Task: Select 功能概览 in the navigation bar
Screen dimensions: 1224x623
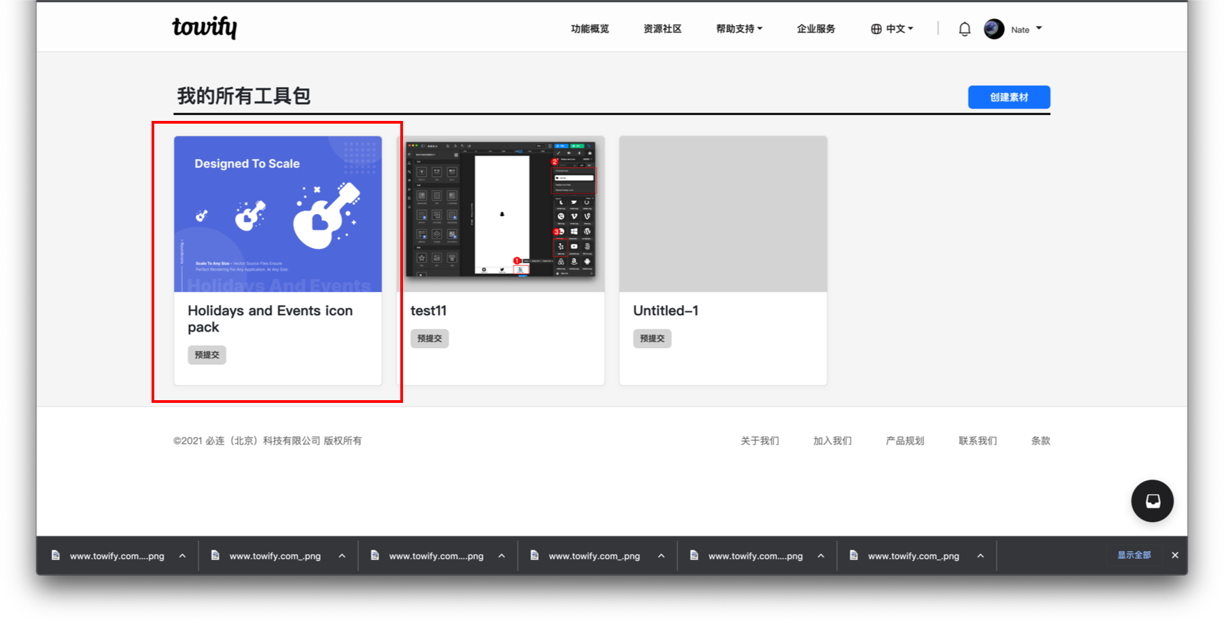Action: [x=589, y=29]
